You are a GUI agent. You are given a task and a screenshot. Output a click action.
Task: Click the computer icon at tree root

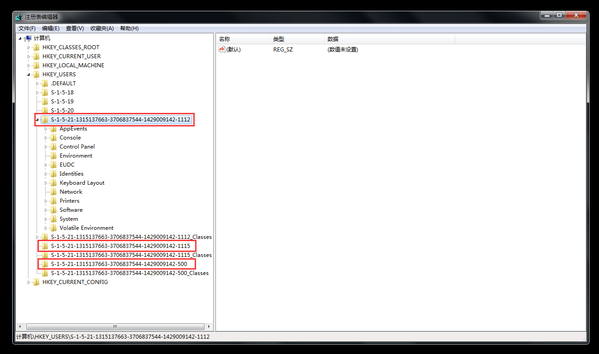click(28, 38)
